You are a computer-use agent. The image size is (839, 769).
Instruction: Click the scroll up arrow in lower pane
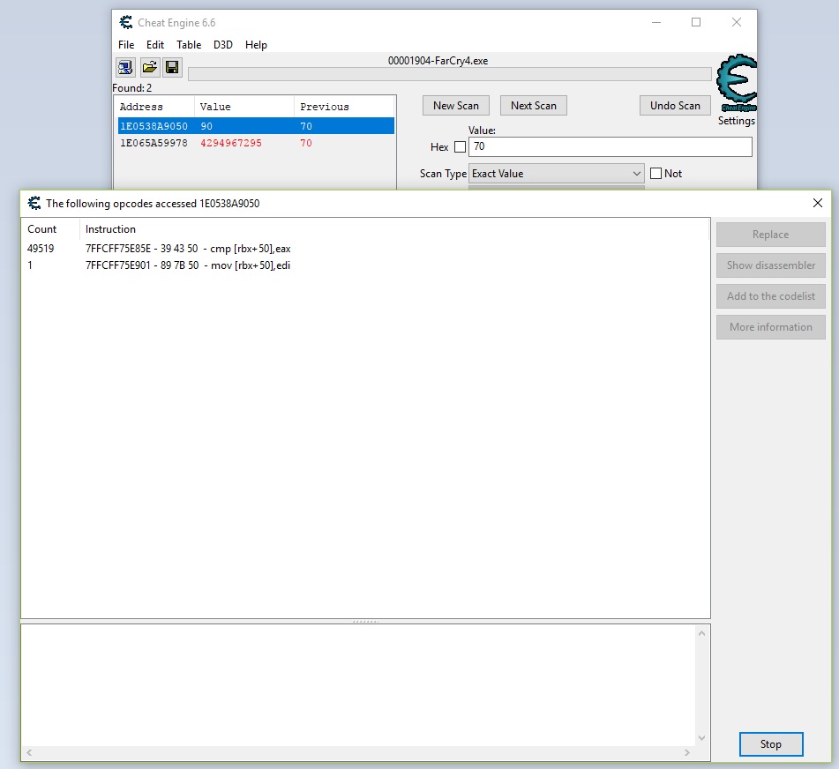(x=701, y=633)
